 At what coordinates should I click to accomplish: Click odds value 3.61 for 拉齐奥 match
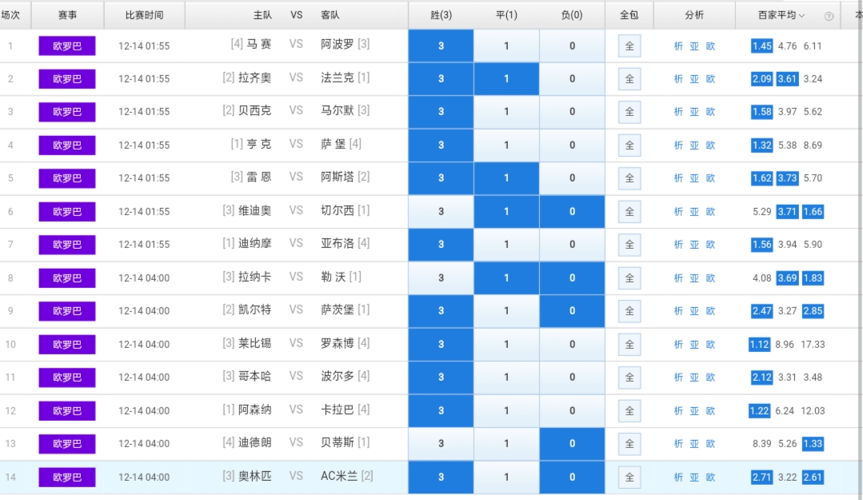point(787,78)
